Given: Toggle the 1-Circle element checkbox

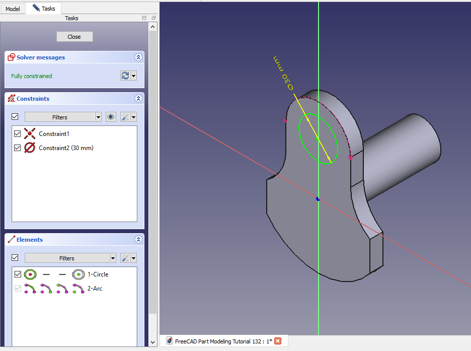Looking at the screenshot, I should click(x=18, y=274).
